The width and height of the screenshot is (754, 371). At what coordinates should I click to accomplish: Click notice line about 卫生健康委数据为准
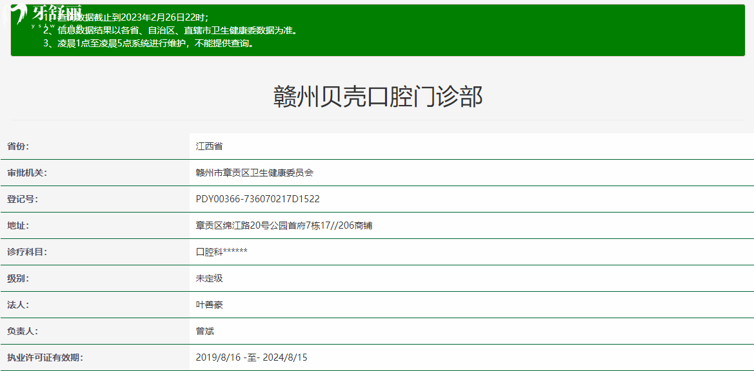coord(170,31)
